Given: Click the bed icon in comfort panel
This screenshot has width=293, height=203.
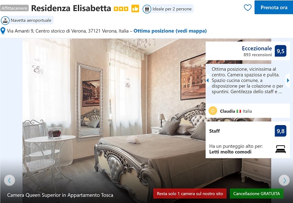Looking at the screenshot, I should point(281,149).
